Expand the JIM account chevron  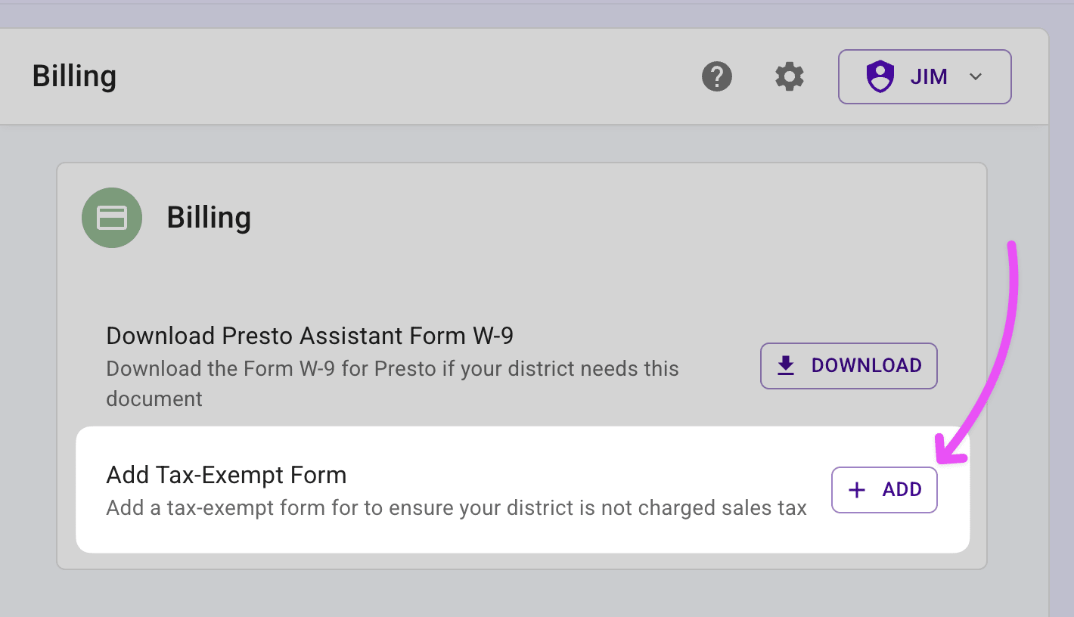(976, 76)
